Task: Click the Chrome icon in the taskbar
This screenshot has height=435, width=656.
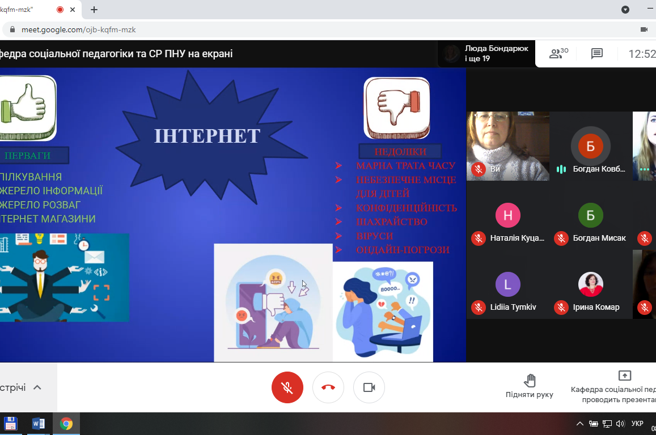Action: click(66, 424)
